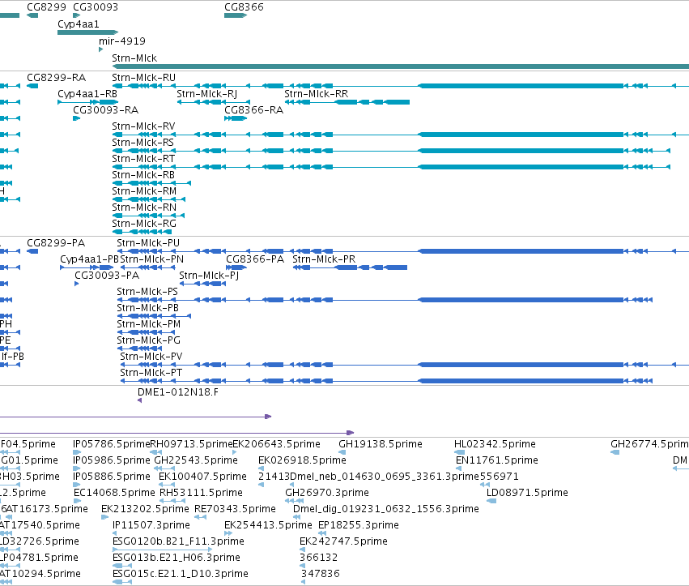Select the CG30093-RA transcript label
689x586 pixels.
105,110
